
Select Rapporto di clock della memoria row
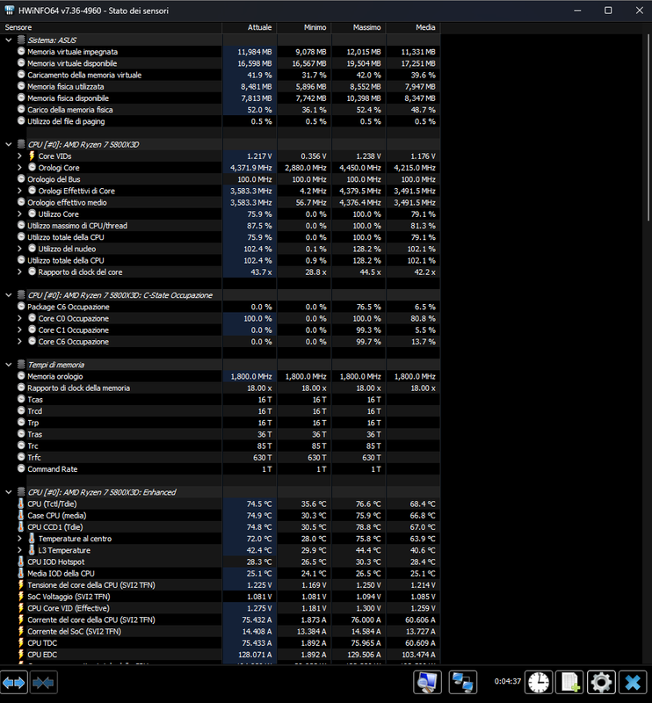220,388
